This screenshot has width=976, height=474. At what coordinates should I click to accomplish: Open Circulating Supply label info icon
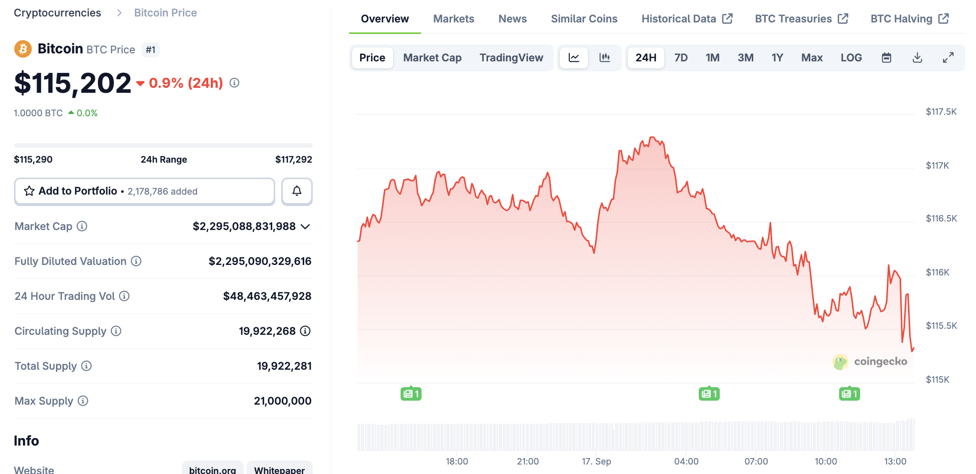click(x=116, y=331)
